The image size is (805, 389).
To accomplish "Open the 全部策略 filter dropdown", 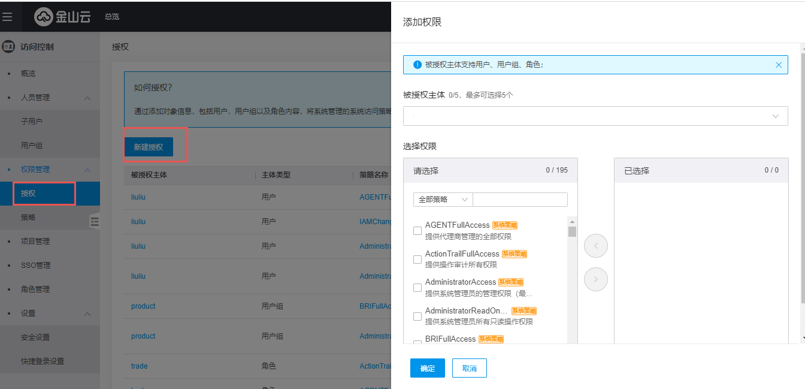I will click(443, 200).
